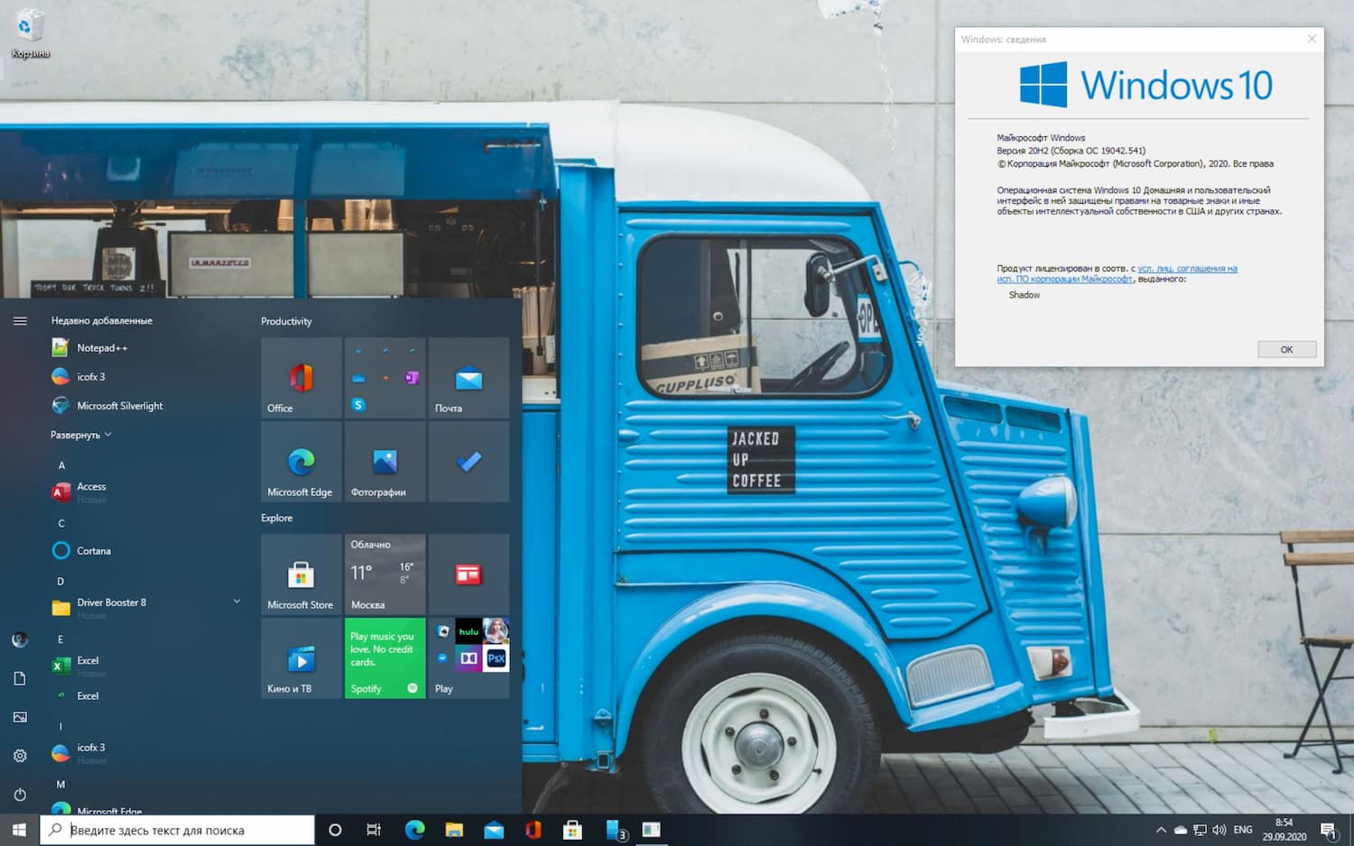Open Task View from the taskbar
This screenshot has height=846, width=1354.
[374, 830]
